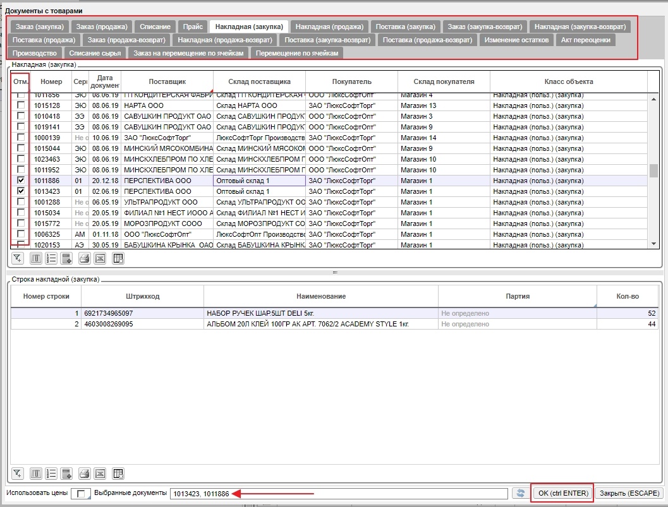668x507 pixels.
Task: Enable the "Использовать цены" checkbox
Action: pos(80,494)
